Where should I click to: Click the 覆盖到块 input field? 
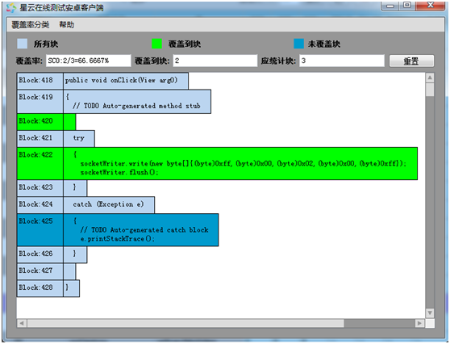(215, 61)
